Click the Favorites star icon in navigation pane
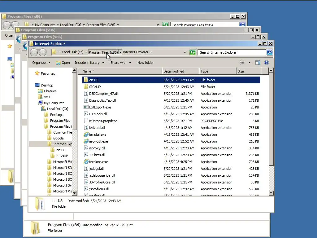This screenshot has width=317, height=238. 37,73
